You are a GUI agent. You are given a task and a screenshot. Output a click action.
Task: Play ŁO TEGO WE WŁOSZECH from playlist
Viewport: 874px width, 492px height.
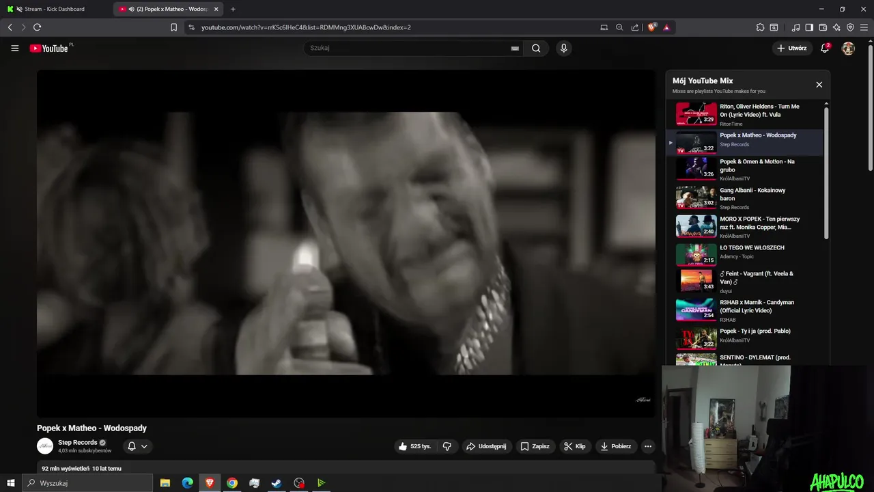(x=744, y=255)
